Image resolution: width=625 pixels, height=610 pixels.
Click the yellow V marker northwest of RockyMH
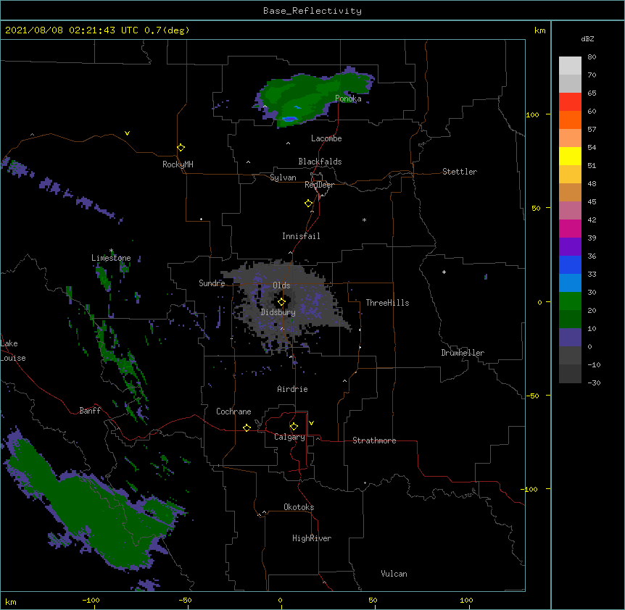click(x=127, y=133)
